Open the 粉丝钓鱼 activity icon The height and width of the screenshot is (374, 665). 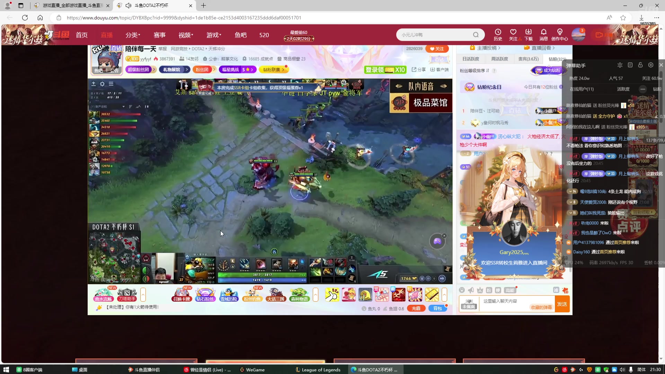252,295
